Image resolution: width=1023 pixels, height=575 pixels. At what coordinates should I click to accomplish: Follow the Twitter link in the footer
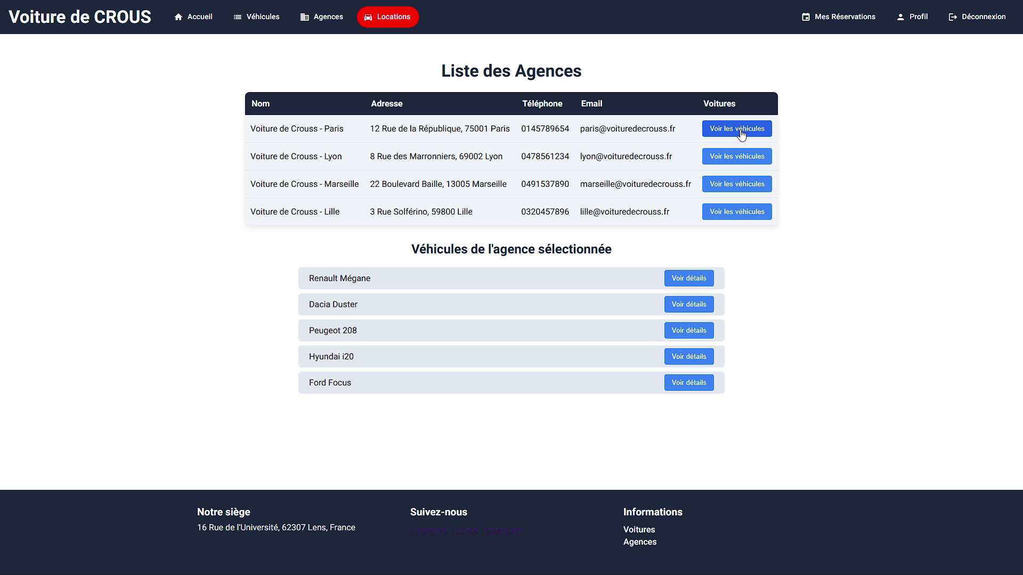[465, 530]
